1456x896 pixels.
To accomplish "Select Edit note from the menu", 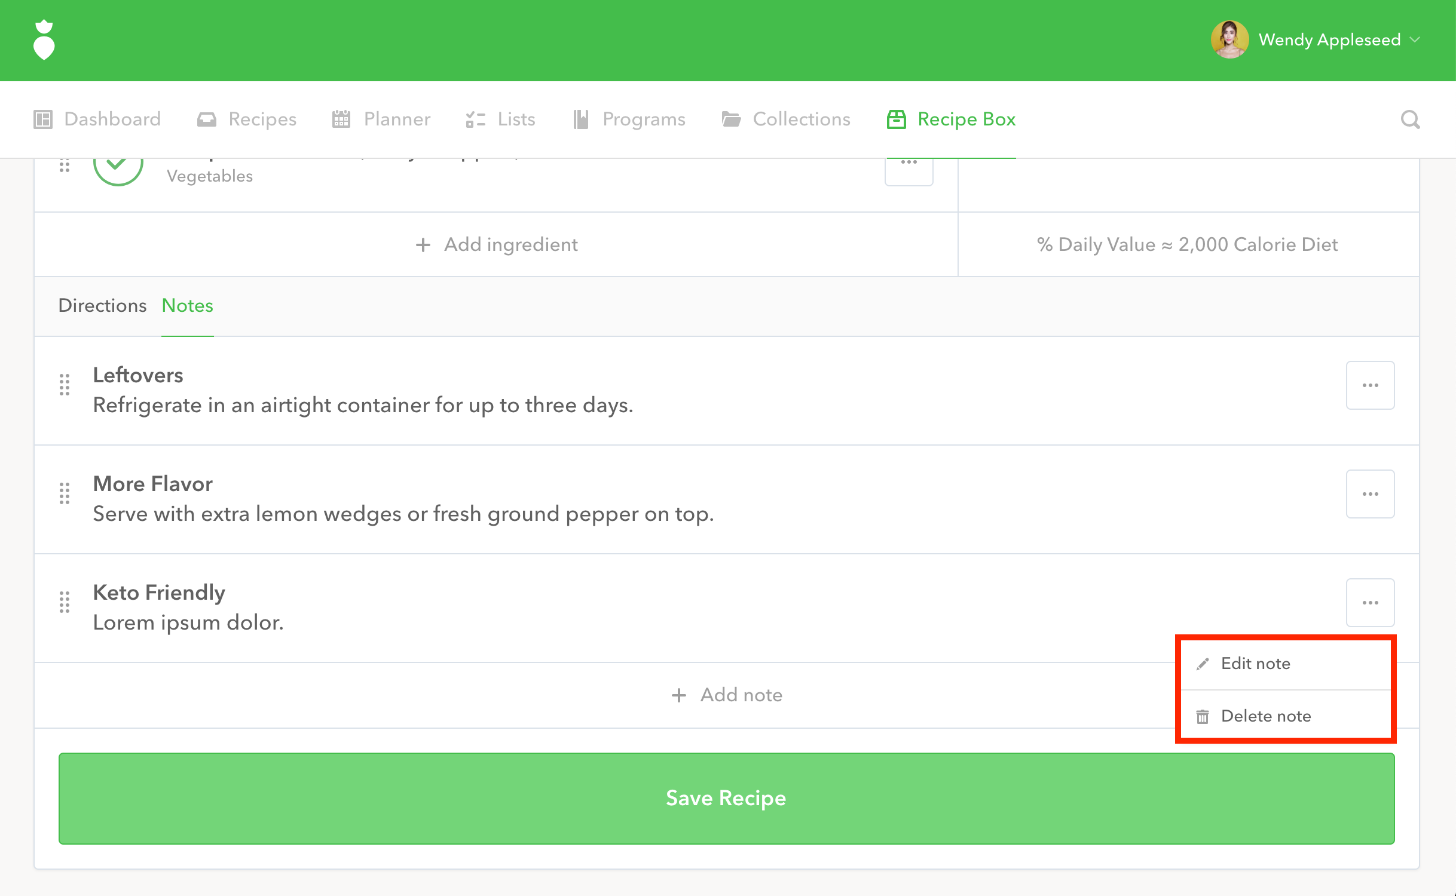I will 1255,664.
